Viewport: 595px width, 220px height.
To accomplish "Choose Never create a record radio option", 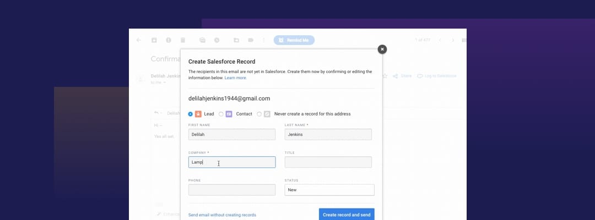I will tap(259, 114).
